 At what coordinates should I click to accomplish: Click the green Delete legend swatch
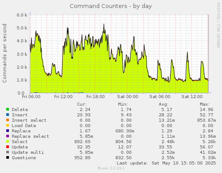coord(8,109)
